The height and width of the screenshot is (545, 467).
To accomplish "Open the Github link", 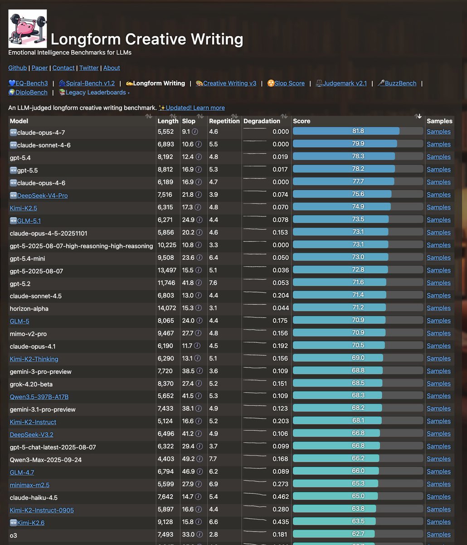I will pyautogui.click(x=18, y=68).
